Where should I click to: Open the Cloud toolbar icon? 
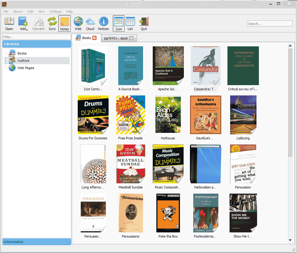(90, 24)
